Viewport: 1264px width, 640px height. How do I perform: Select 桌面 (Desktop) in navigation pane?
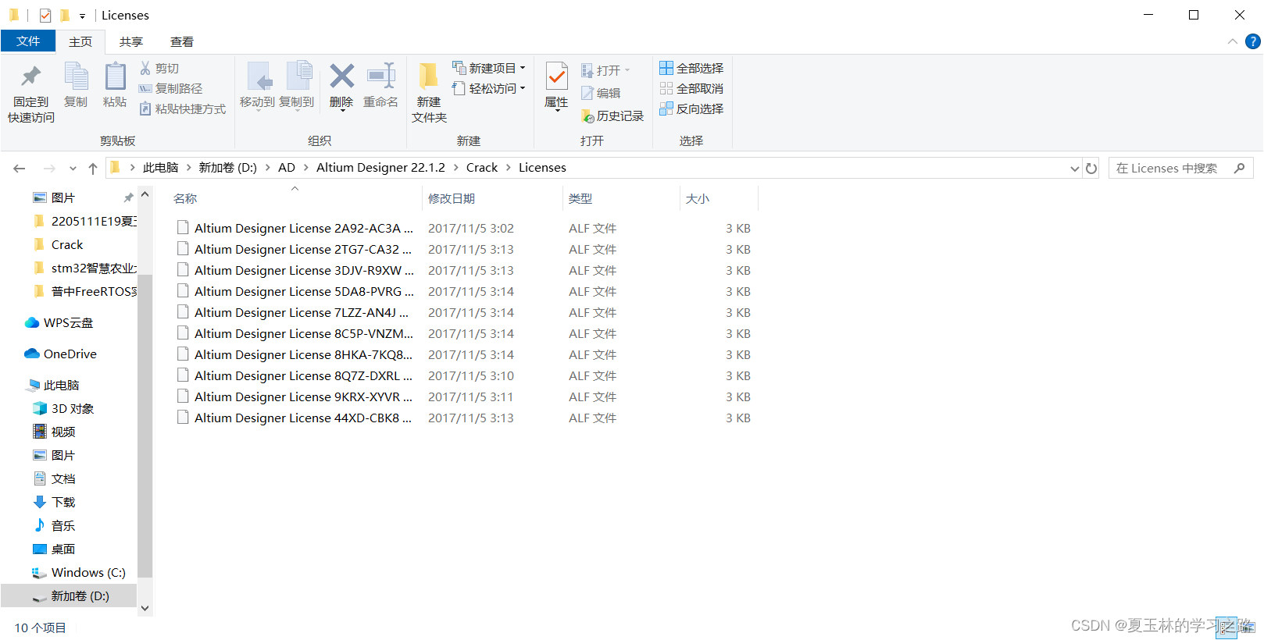[55, 549]
